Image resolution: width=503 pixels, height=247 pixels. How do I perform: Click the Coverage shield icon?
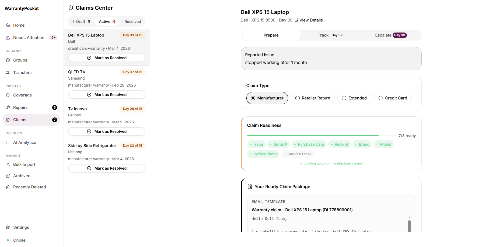pos(8,95)
